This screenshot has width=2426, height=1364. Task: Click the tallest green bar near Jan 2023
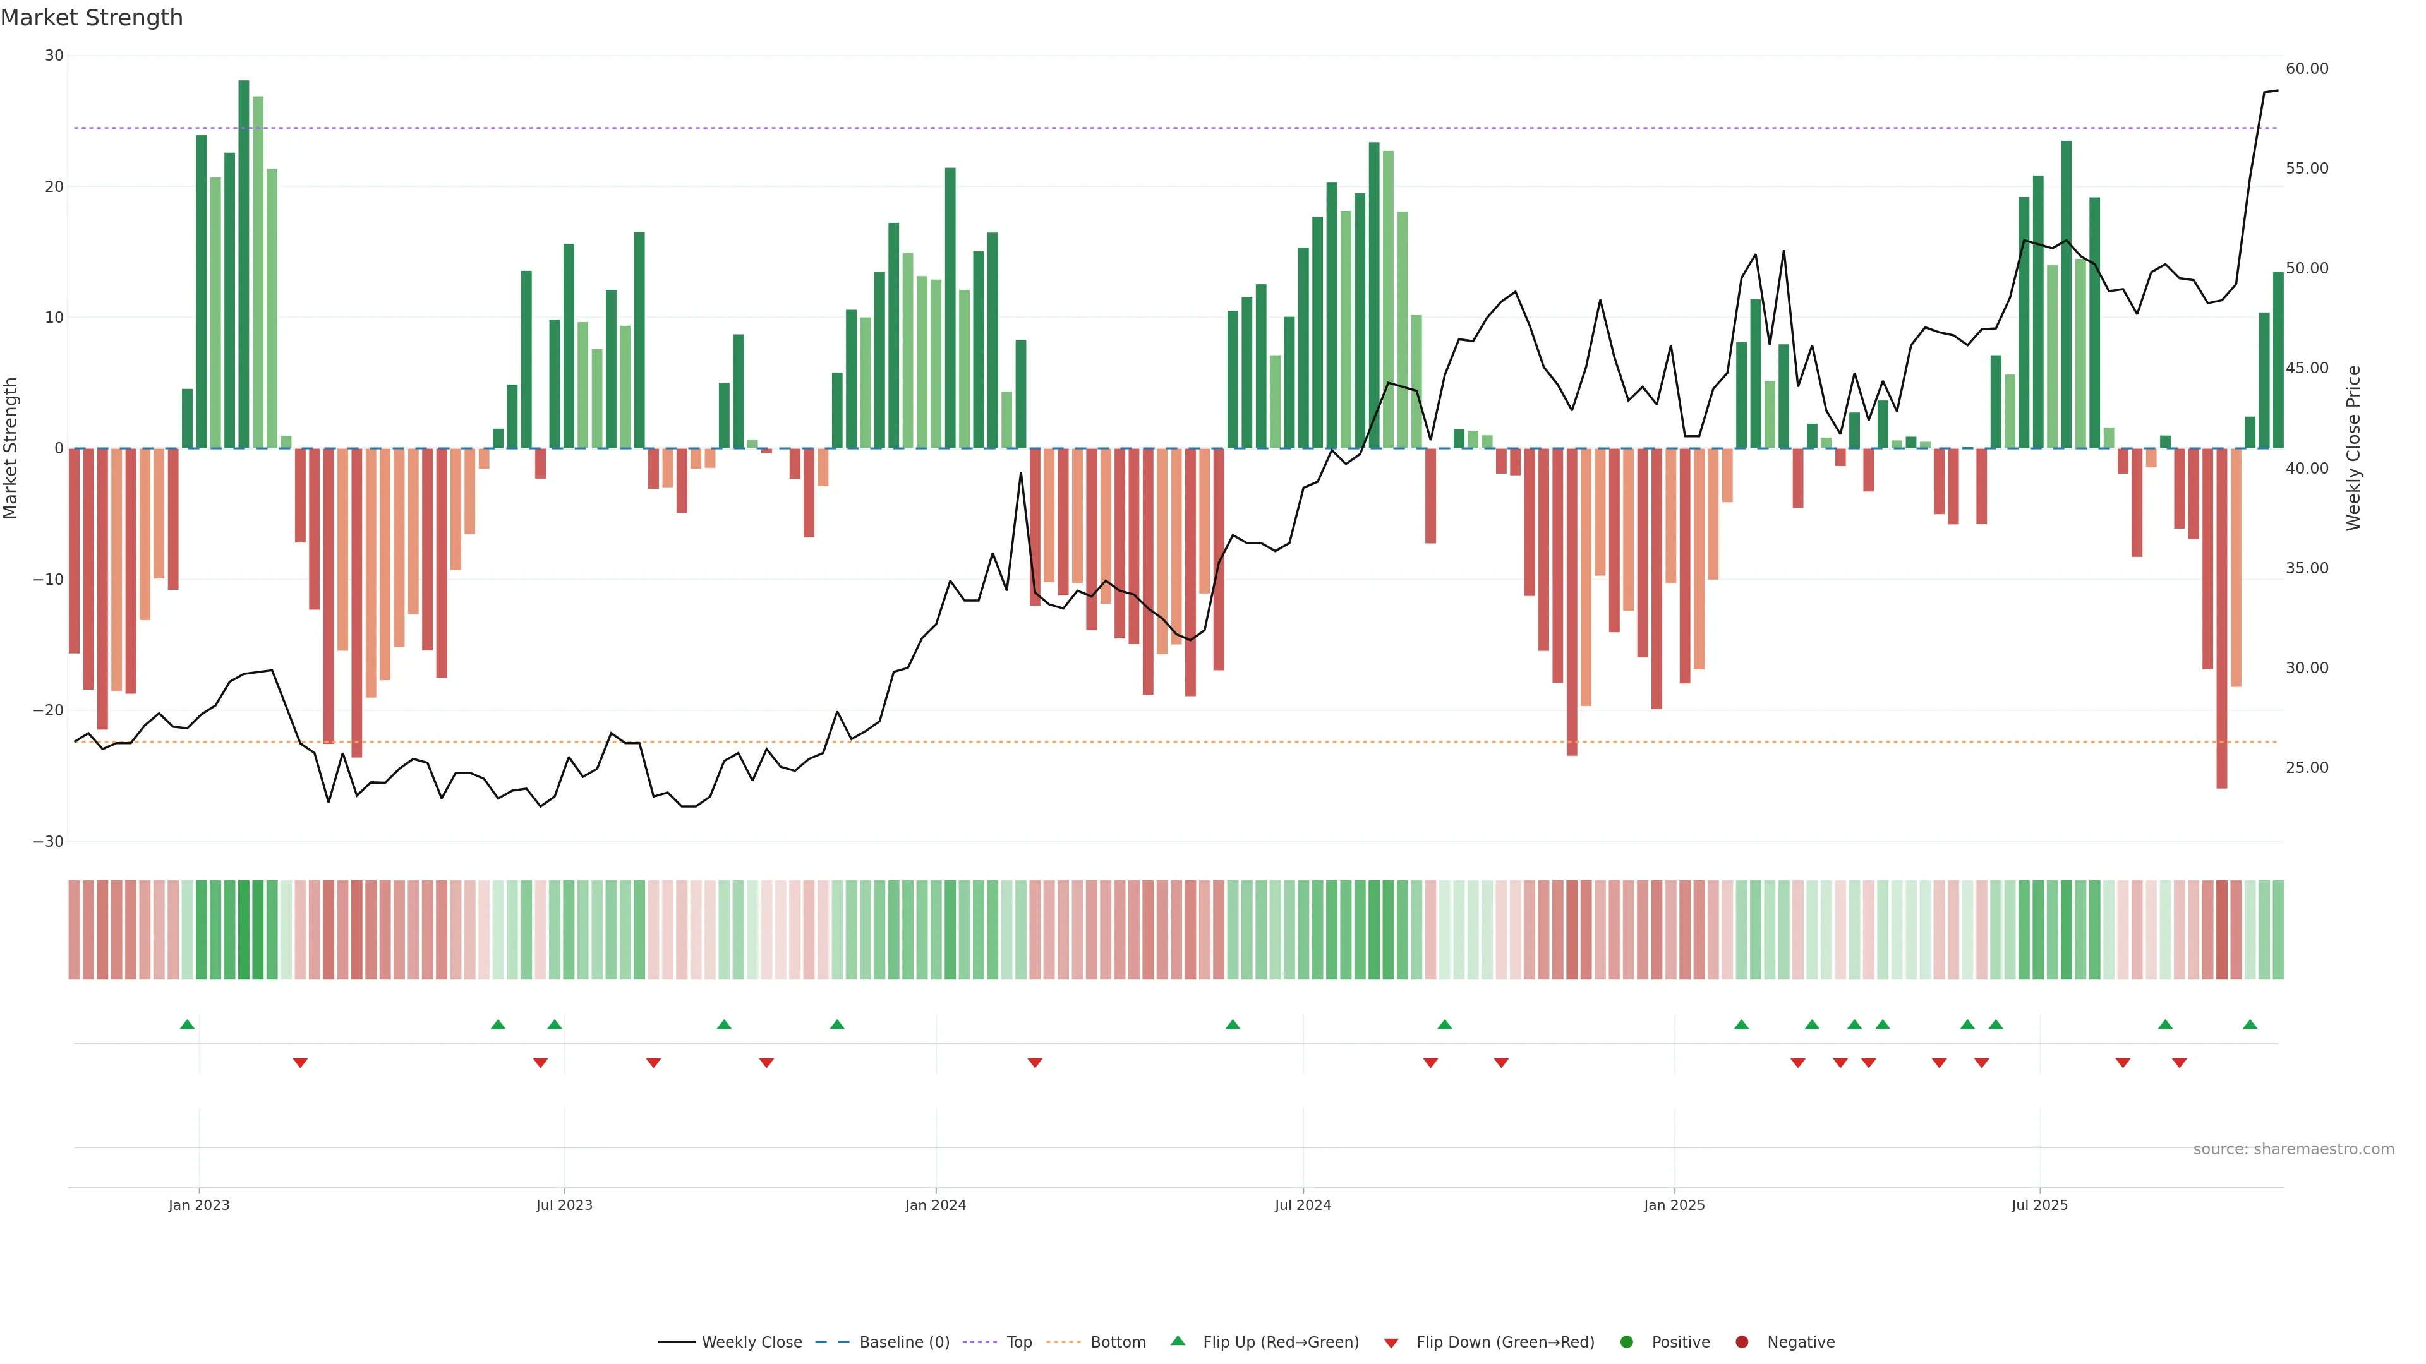pyautogui.click(x=244, y=263)
